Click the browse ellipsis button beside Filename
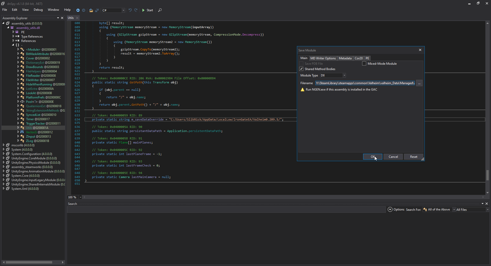Image resolution: width=491 pixels, height=266 pixels. pos(419,83)
